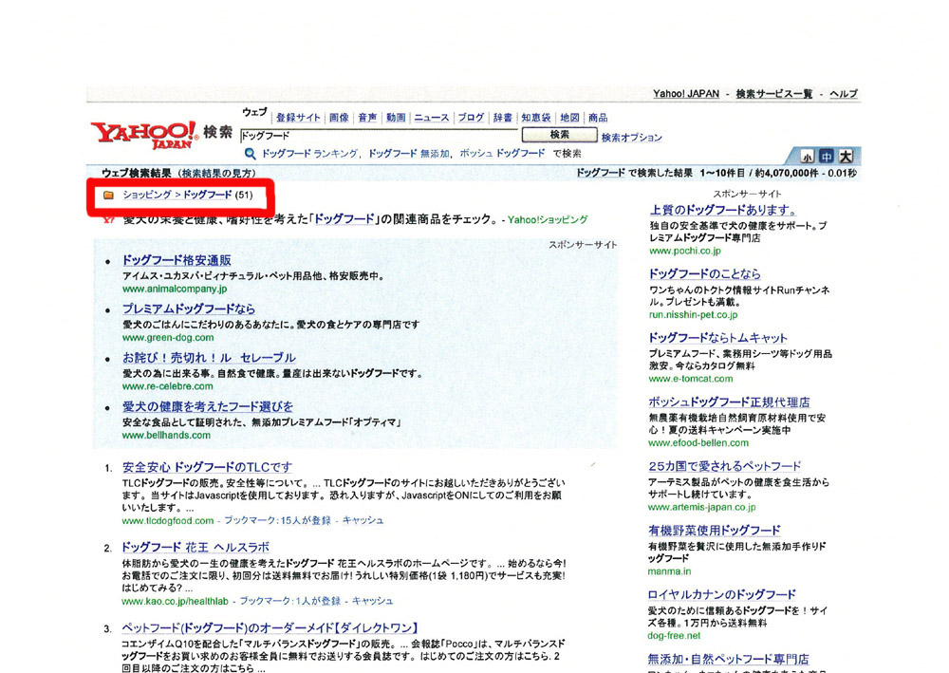Click URL text www.animalcompany.jp
This screenshot has width=949, height=673.
pyautogui.click(x=175, y=289)
